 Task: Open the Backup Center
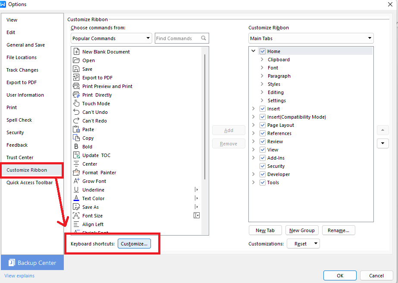point(32,262)
